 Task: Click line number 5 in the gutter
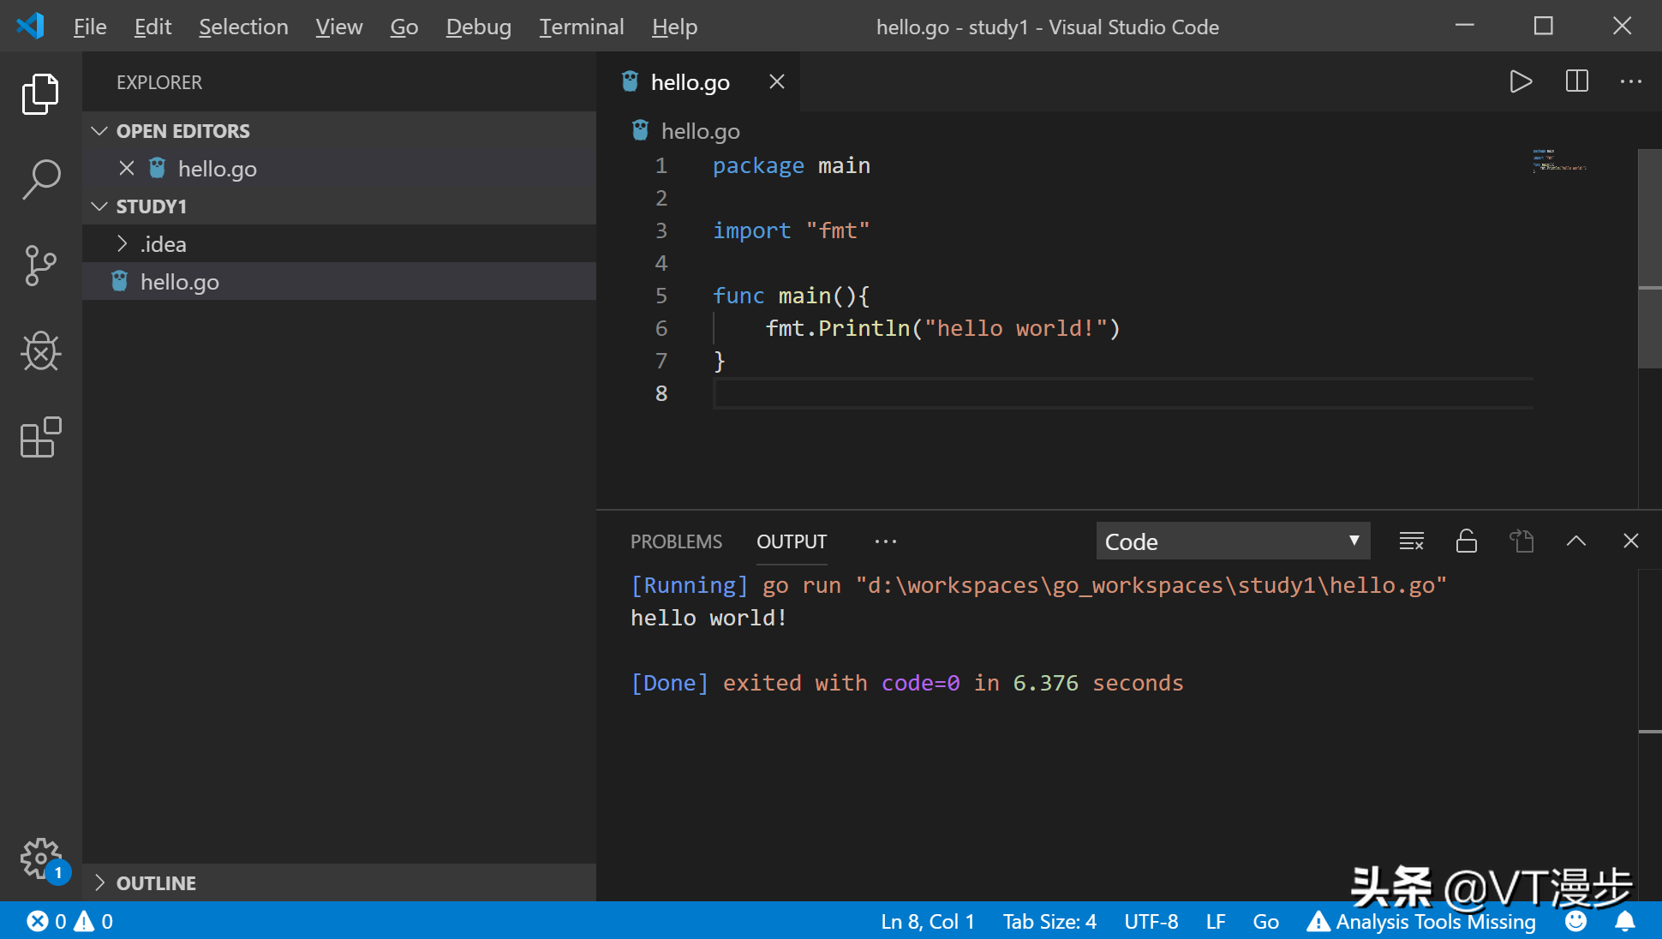click(x=661, y=296)
